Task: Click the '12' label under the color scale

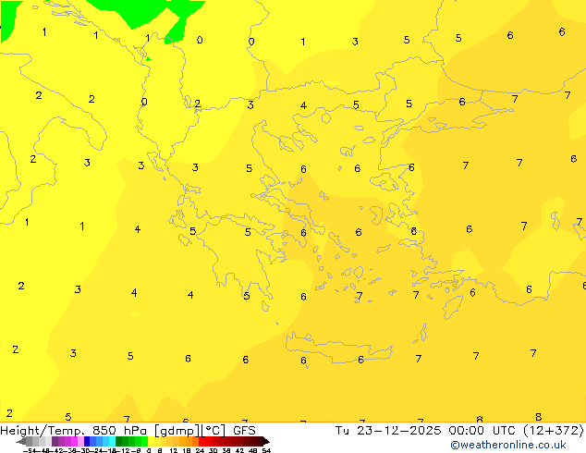Action: [174, 451]
